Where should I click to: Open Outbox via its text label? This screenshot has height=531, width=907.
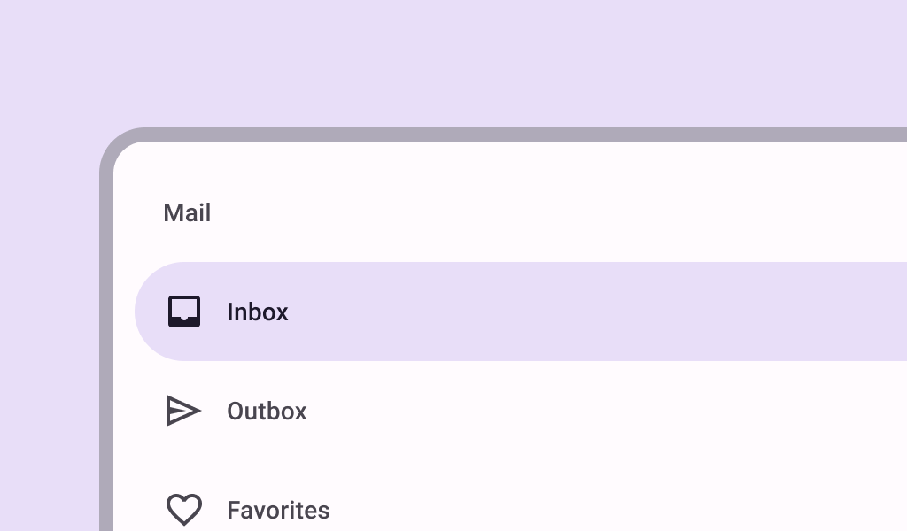pos(267,412)
